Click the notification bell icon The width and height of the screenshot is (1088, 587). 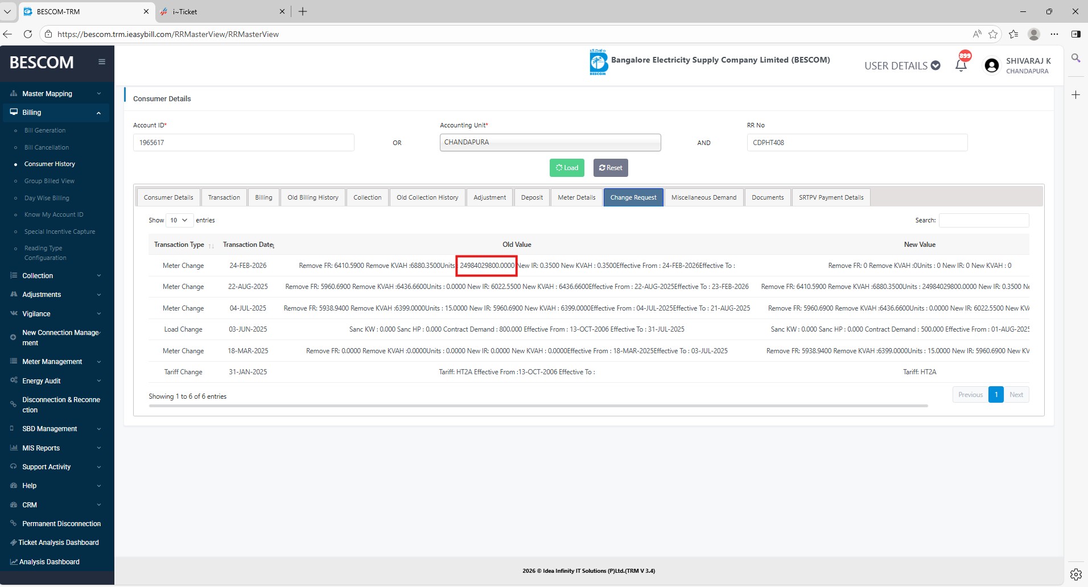coord(961,65)
